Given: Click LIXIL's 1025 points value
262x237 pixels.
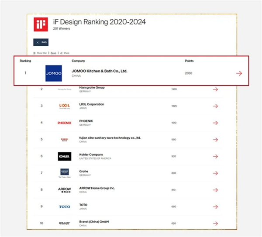Looking at the screenshot, I should click(x=174, y=106).
